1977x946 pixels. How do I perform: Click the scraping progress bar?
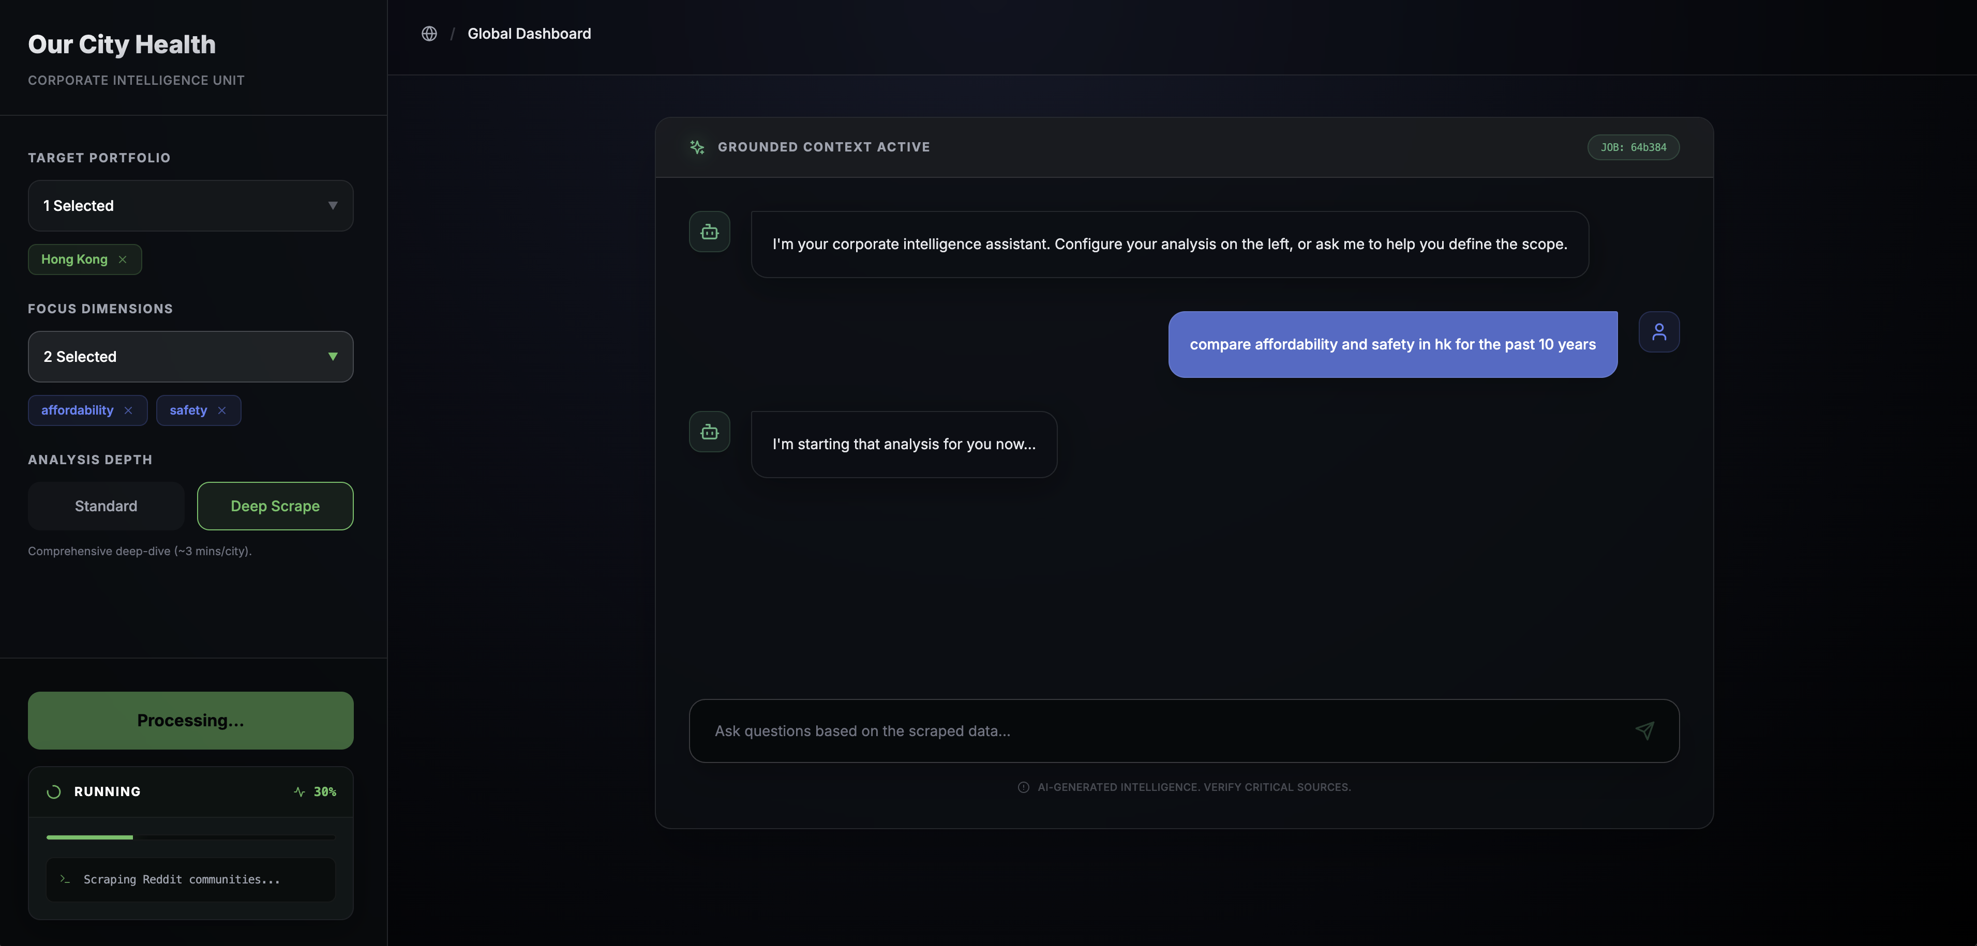tap(190, 837)
